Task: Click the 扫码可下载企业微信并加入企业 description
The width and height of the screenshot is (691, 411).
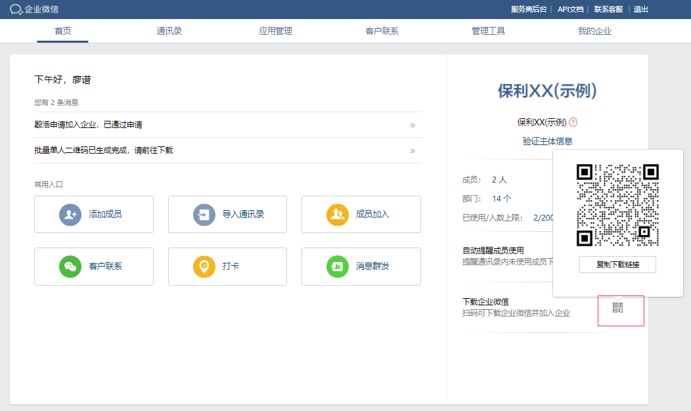Action: point(516,313)
